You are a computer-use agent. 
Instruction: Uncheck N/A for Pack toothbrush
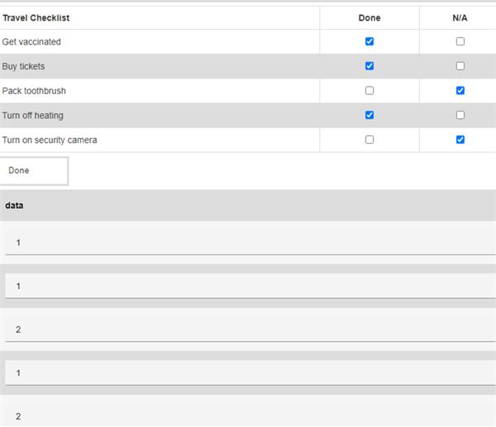pyautogui.click(x=460, y=91)
